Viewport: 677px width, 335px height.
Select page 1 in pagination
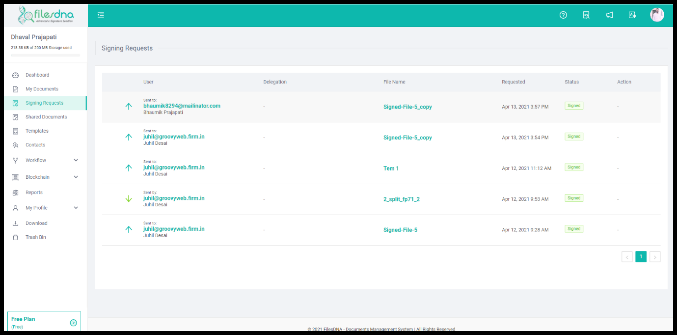[641, 256]
